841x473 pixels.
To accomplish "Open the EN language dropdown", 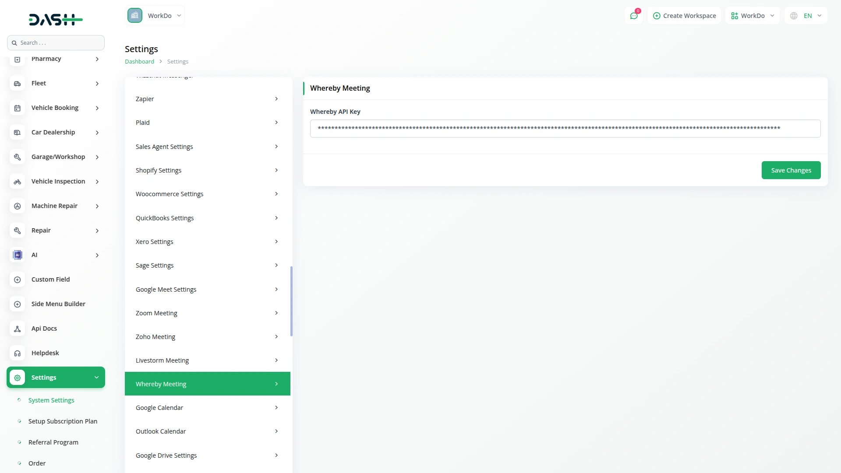I will tap(806, 16).
